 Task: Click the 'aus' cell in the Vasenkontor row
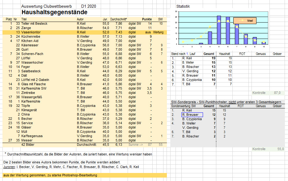point(148,32)
